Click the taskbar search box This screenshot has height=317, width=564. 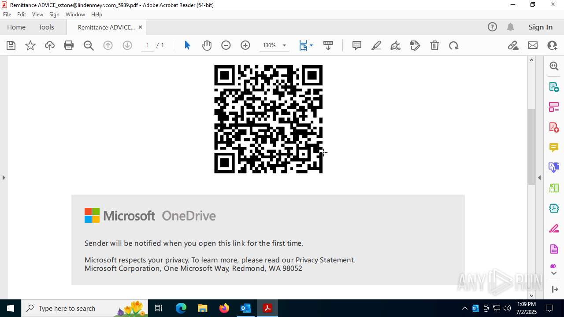[85, 308]
